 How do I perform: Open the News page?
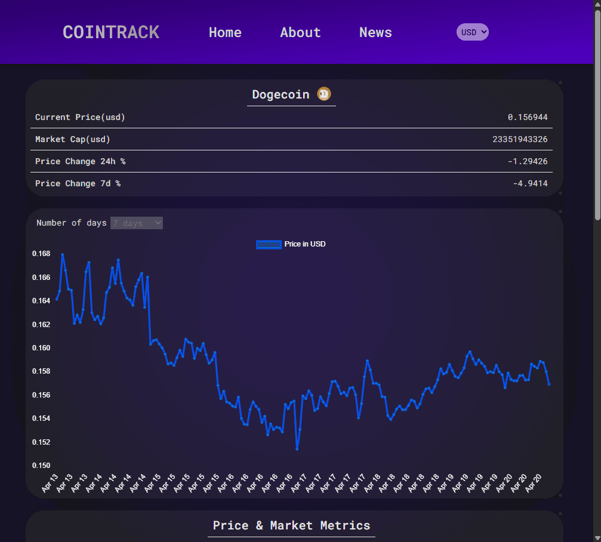tap(375, 33)
